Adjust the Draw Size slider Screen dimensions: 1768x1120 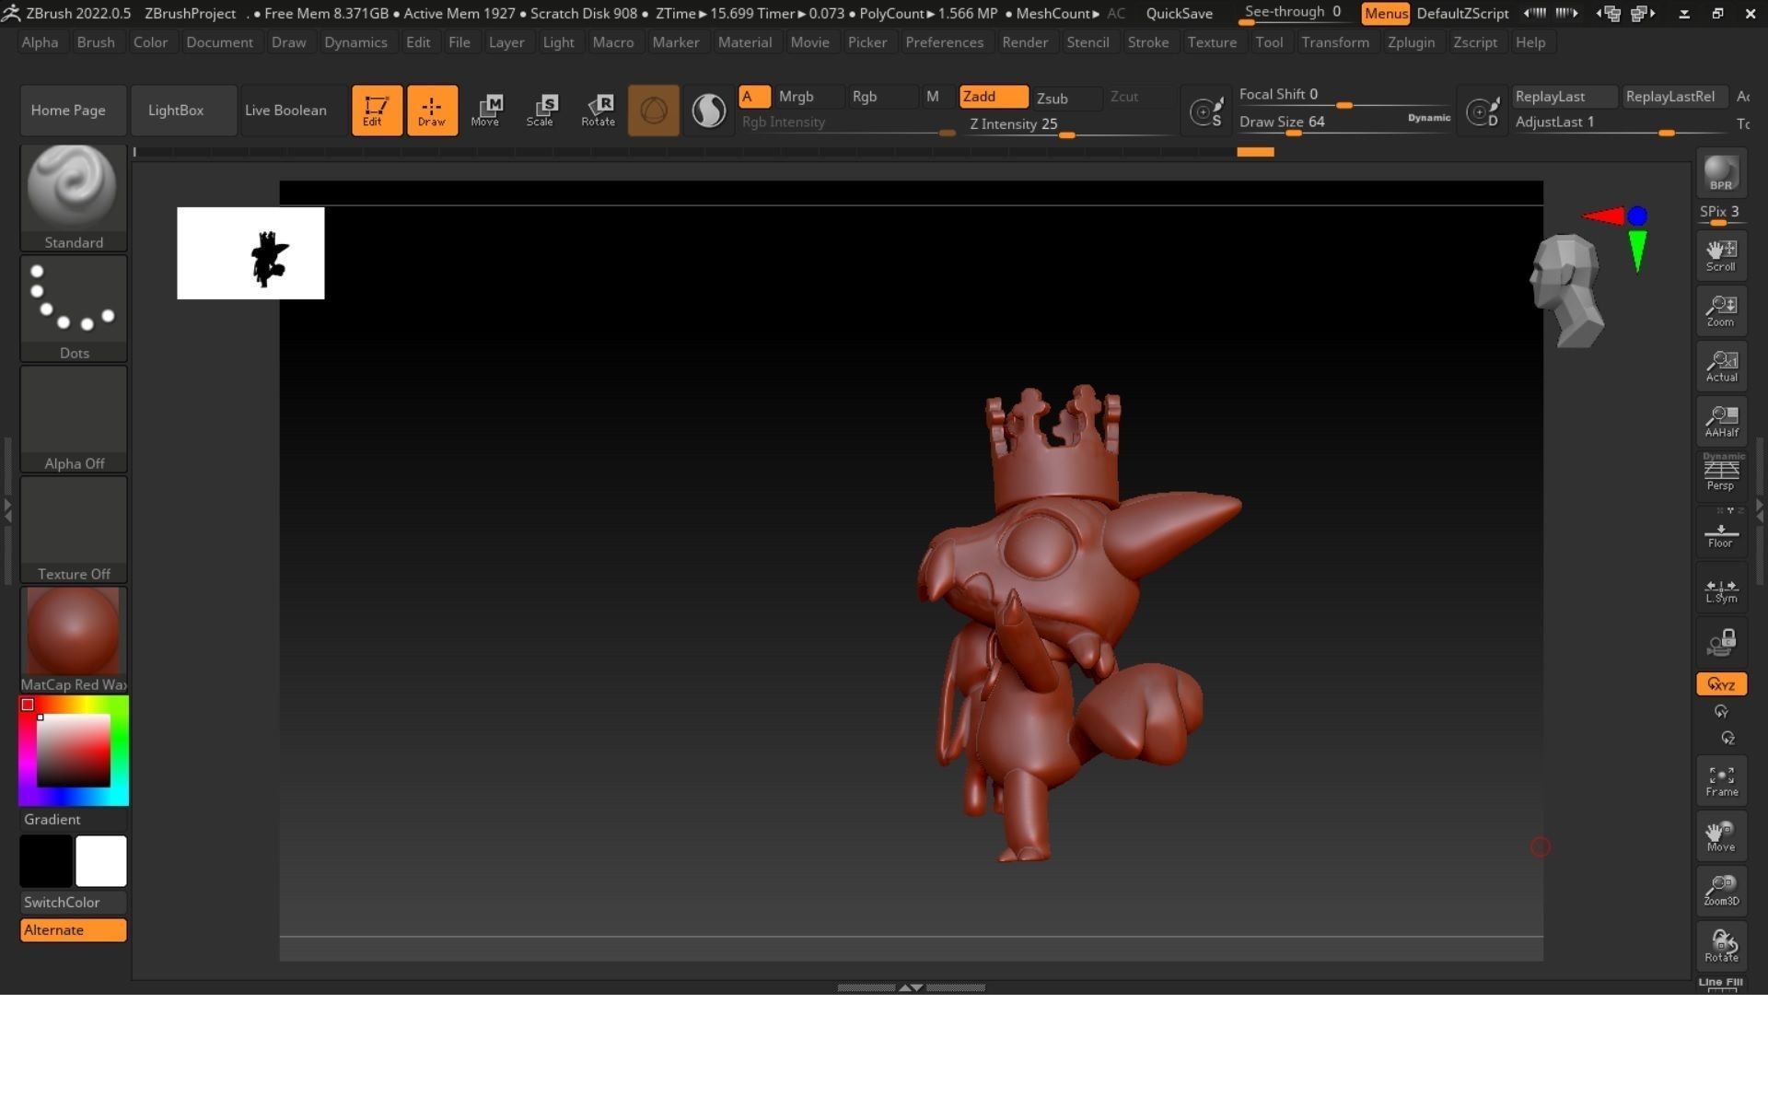(x=1344, y=124)
